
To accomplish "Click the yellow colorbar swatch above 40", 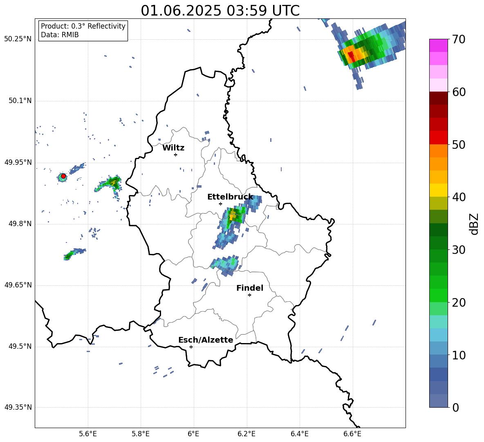I will pyautogui.click(x=438, y=190).
